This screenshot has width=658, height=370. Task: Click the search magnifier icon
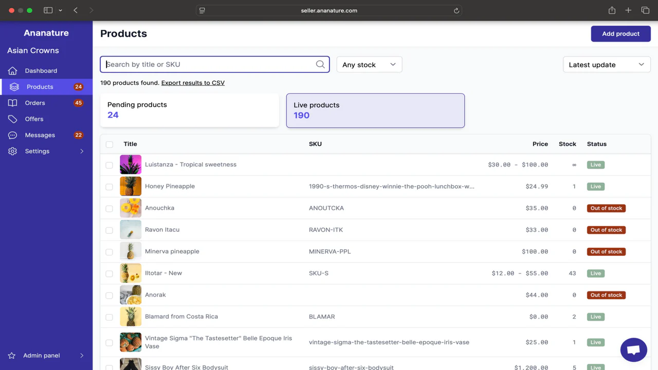pos(320,64)
